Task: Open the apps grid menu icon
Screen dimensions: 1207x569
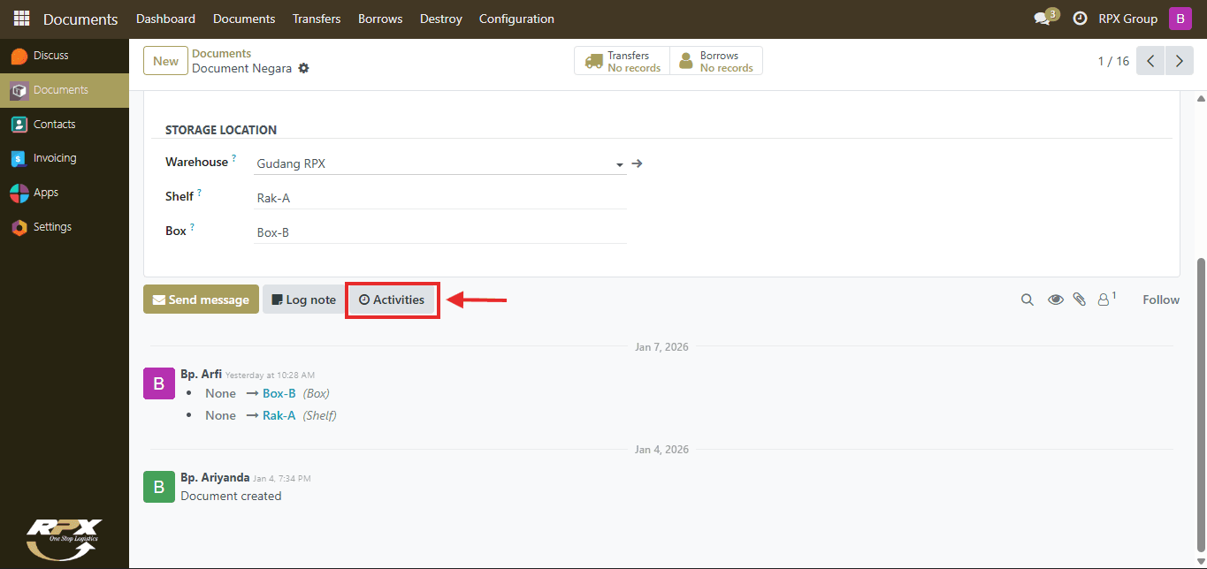Action: pyautogui.click(x=21, y=19)
